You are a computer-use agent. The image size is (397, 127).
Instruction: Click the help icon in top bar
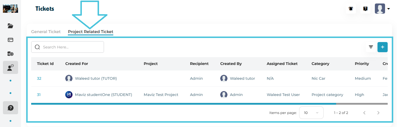365,9
